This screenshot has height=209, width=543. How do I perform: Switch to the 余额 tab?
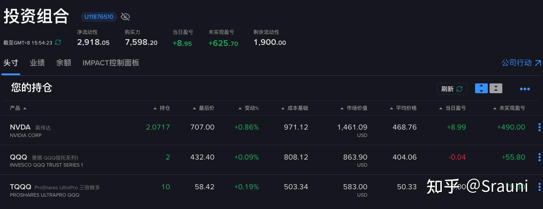[x=64, y=63]
